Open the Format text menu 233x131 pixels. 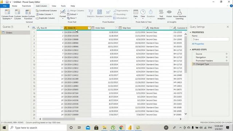[63, 15]
